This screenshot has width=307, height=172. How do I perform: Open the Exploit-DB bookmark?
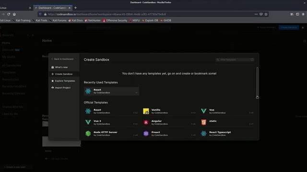coord(150,20)
